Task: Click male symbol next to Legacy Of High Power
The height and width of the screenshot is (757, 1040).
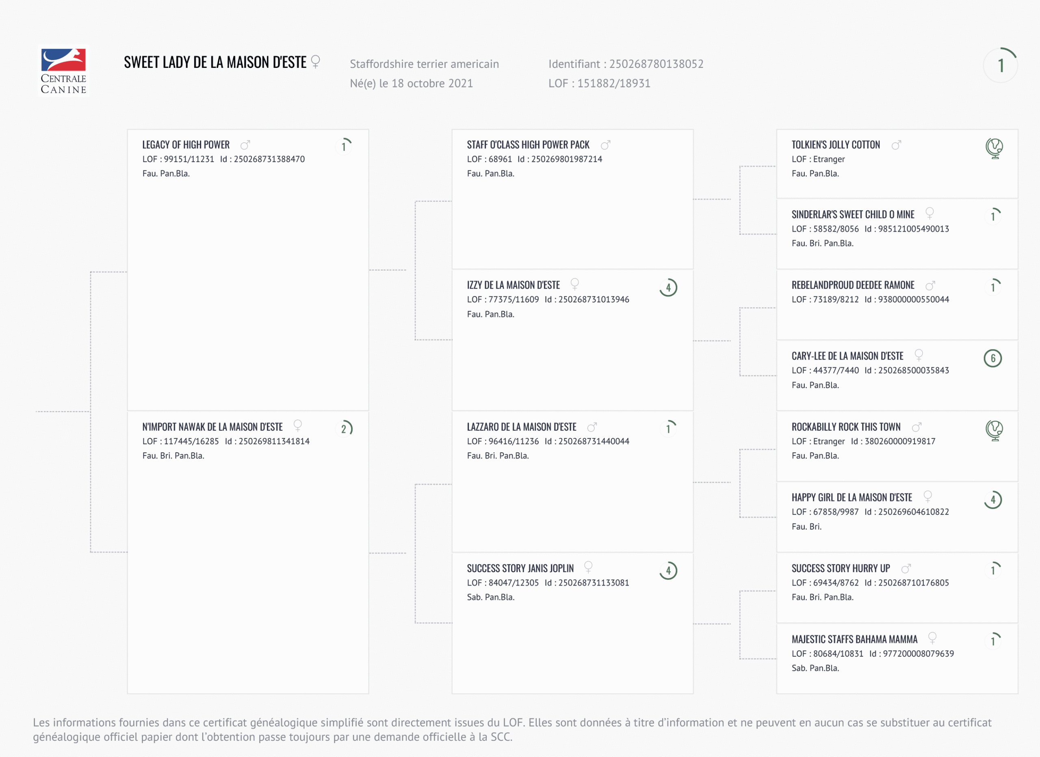Action: point(245,145)
